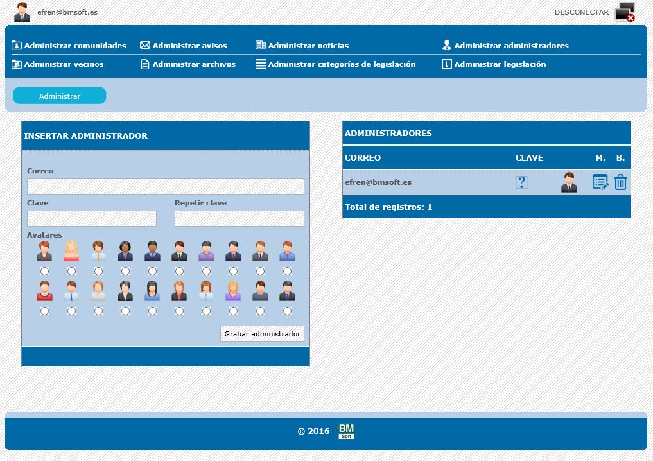Click the blonde woman avatar in pink
The width and height of the screenshot is (653, 461).
click(x=71, y=251)
